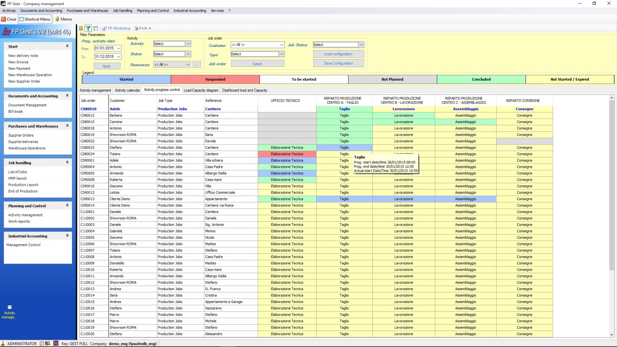Click the yellow bookmark toolbar icon
The width and height of the screenshot is (617, 347).
point(81,28)
